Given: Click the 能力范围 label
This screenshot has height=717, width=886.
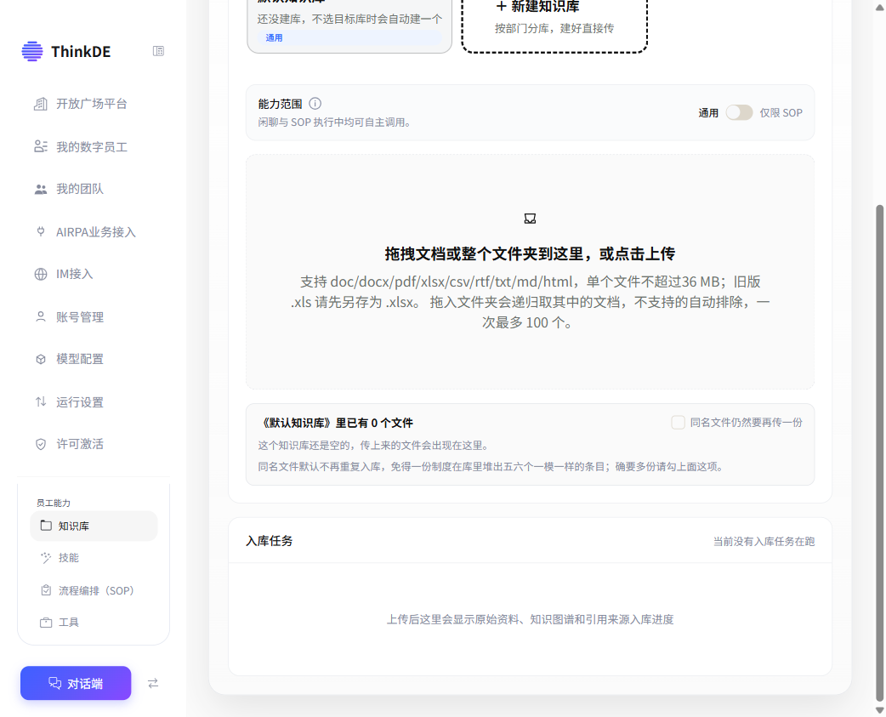Looking at the screenshot, I should (281, 104).
